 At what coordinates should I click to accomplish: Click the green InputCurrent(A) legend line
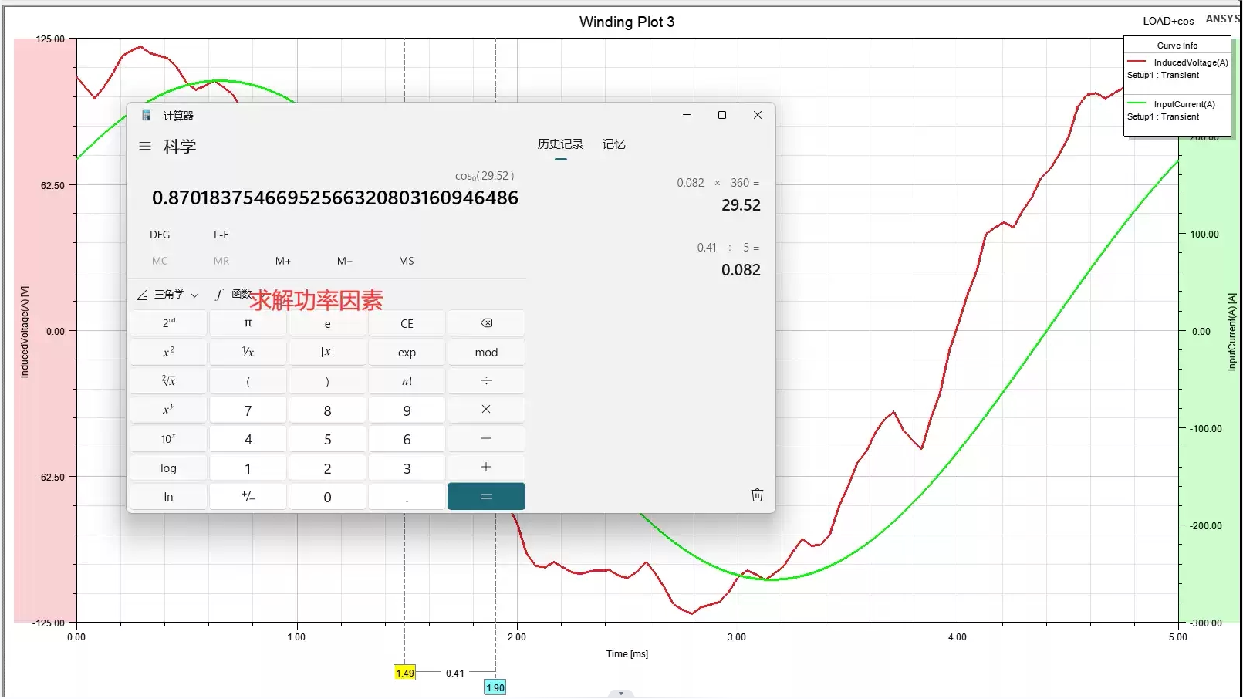click(1137, 103)
